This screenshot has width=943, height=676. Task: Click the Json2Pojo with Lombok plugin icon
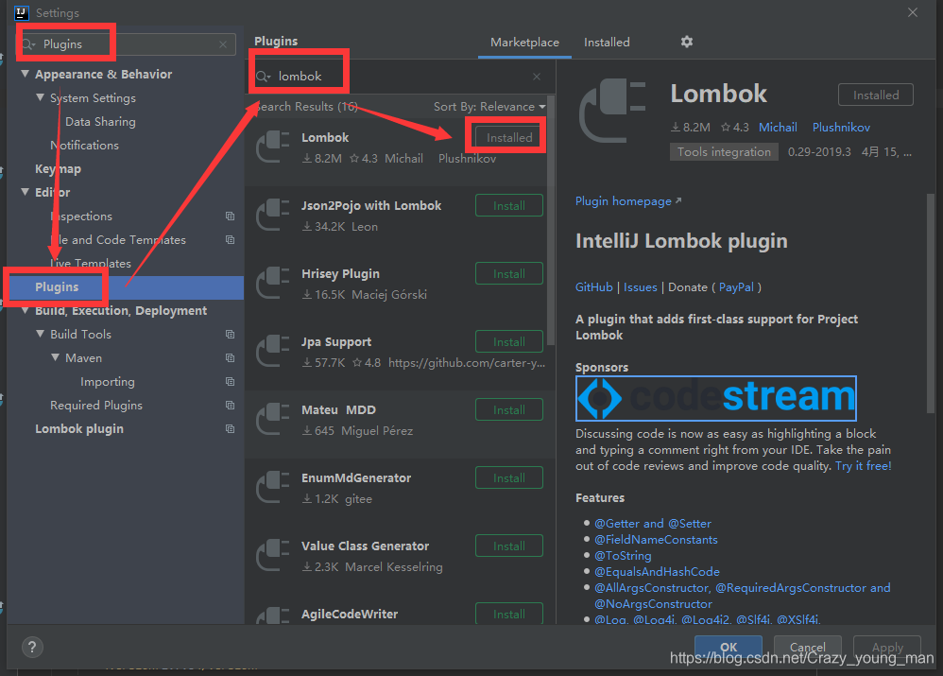(x=273, y=216)
